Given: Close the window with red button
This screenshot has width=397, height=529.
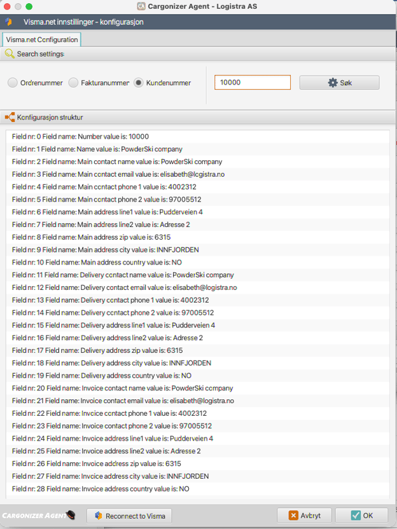Looking at the screenshot, I should coord(7,6).
